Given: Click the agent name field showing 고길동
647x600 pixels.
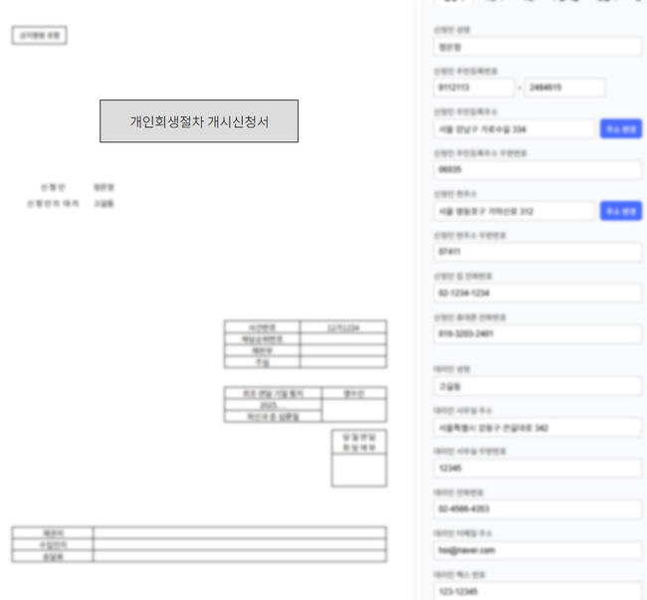Looking at the screenshot, I should click(538, 386).
